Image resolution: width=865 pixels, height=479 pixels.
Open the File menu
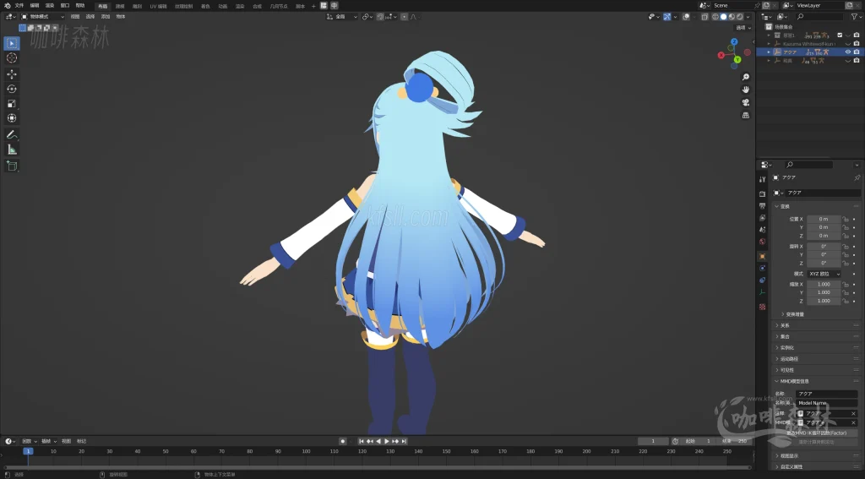(19, 6)
